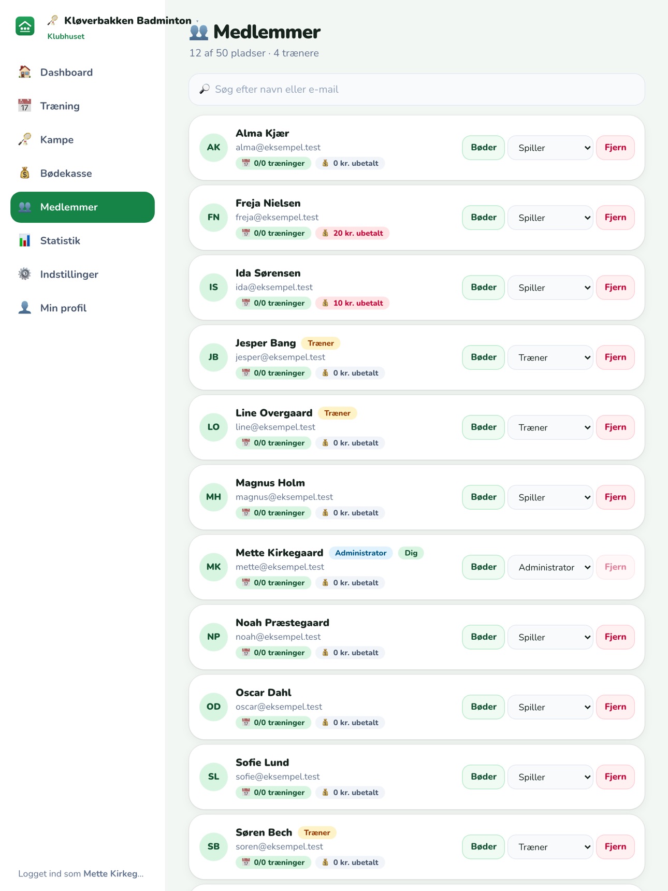Viewport: 668px width, 891px height.
Task: Click the Træning calendar icon
Action: point(24,106)
